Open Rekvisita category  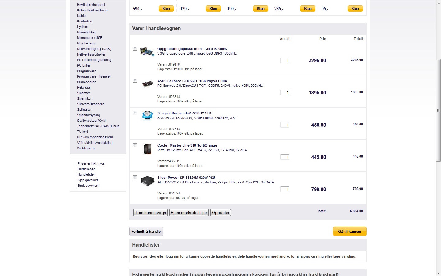coord(84,87)
